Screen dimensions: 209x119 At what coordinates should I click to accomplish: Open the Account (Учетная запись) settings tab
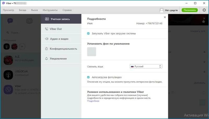(x=61, y=19)
